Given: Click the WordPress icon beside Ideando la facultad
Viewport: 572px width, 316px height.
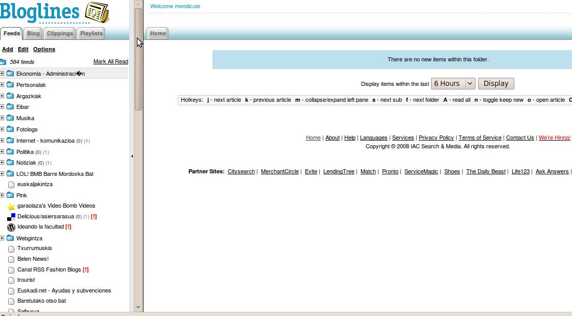Looking at the screenshot, I should 11,227.
